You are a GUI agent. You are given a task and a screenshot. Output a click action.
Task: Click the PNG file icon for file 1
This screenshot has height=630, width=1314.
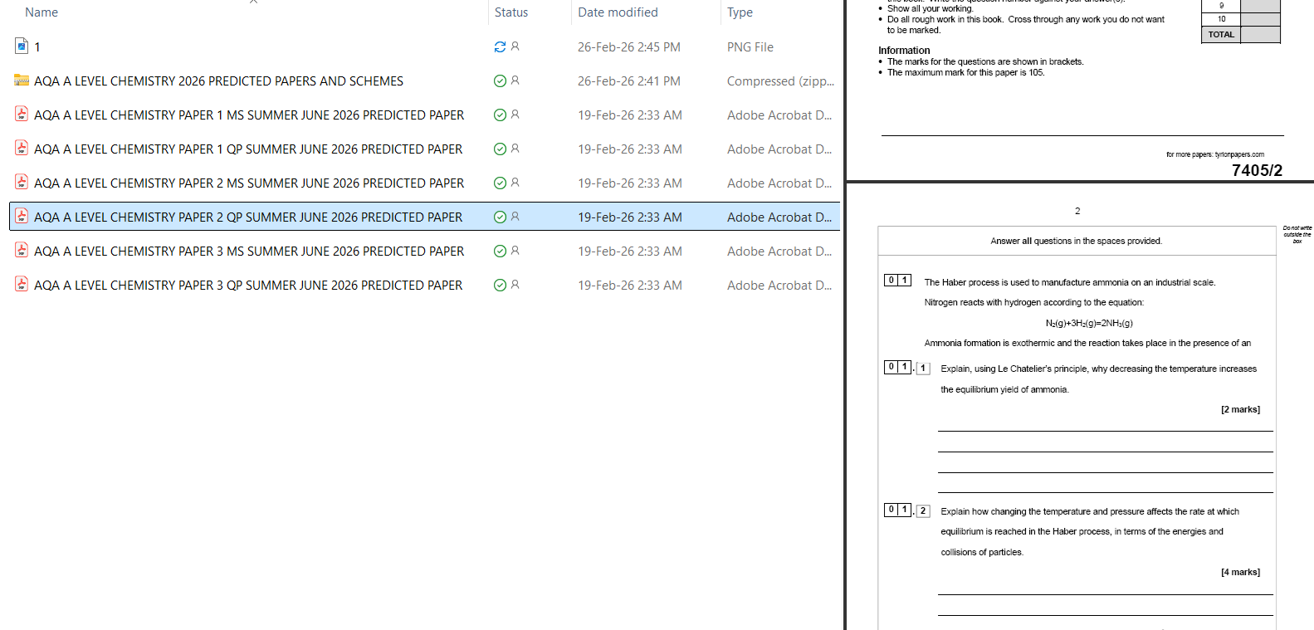point(22,46)
